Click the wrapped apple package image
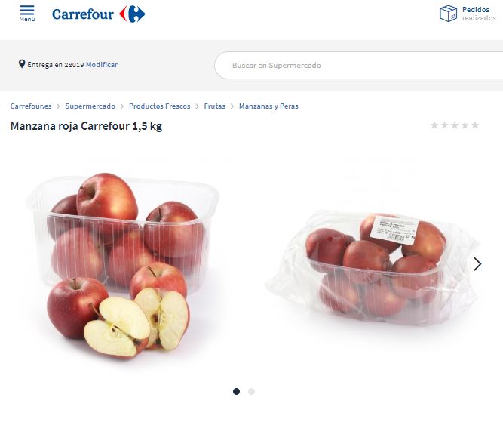 [x=372, y=268]
